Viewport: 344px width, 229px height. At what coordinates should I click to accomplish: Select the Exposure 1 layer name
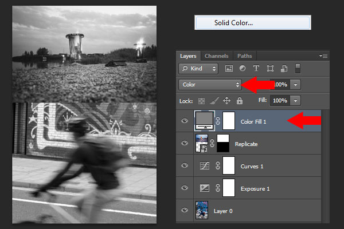(x=255, y=189)
